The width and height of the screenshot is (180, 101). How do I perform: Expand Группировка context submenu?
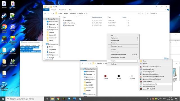point(123,40)
